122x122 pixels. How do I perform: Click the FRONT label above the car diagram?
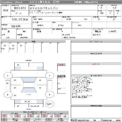click(x=29, y=60)
